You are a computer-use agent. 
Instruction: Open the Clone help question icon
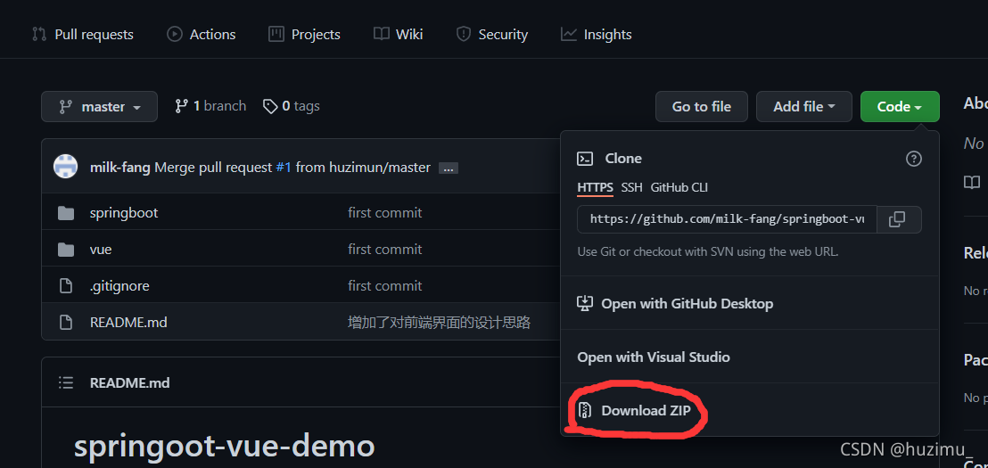914,159
